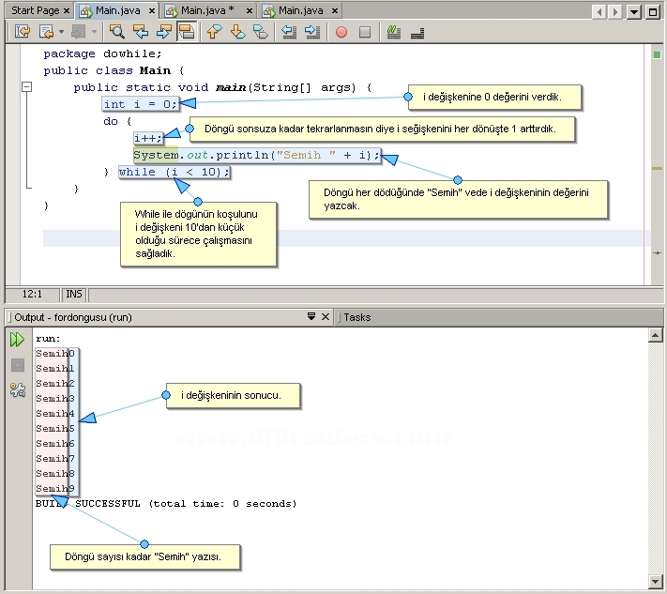Click the Shift Line Right icon

[311, 32]
